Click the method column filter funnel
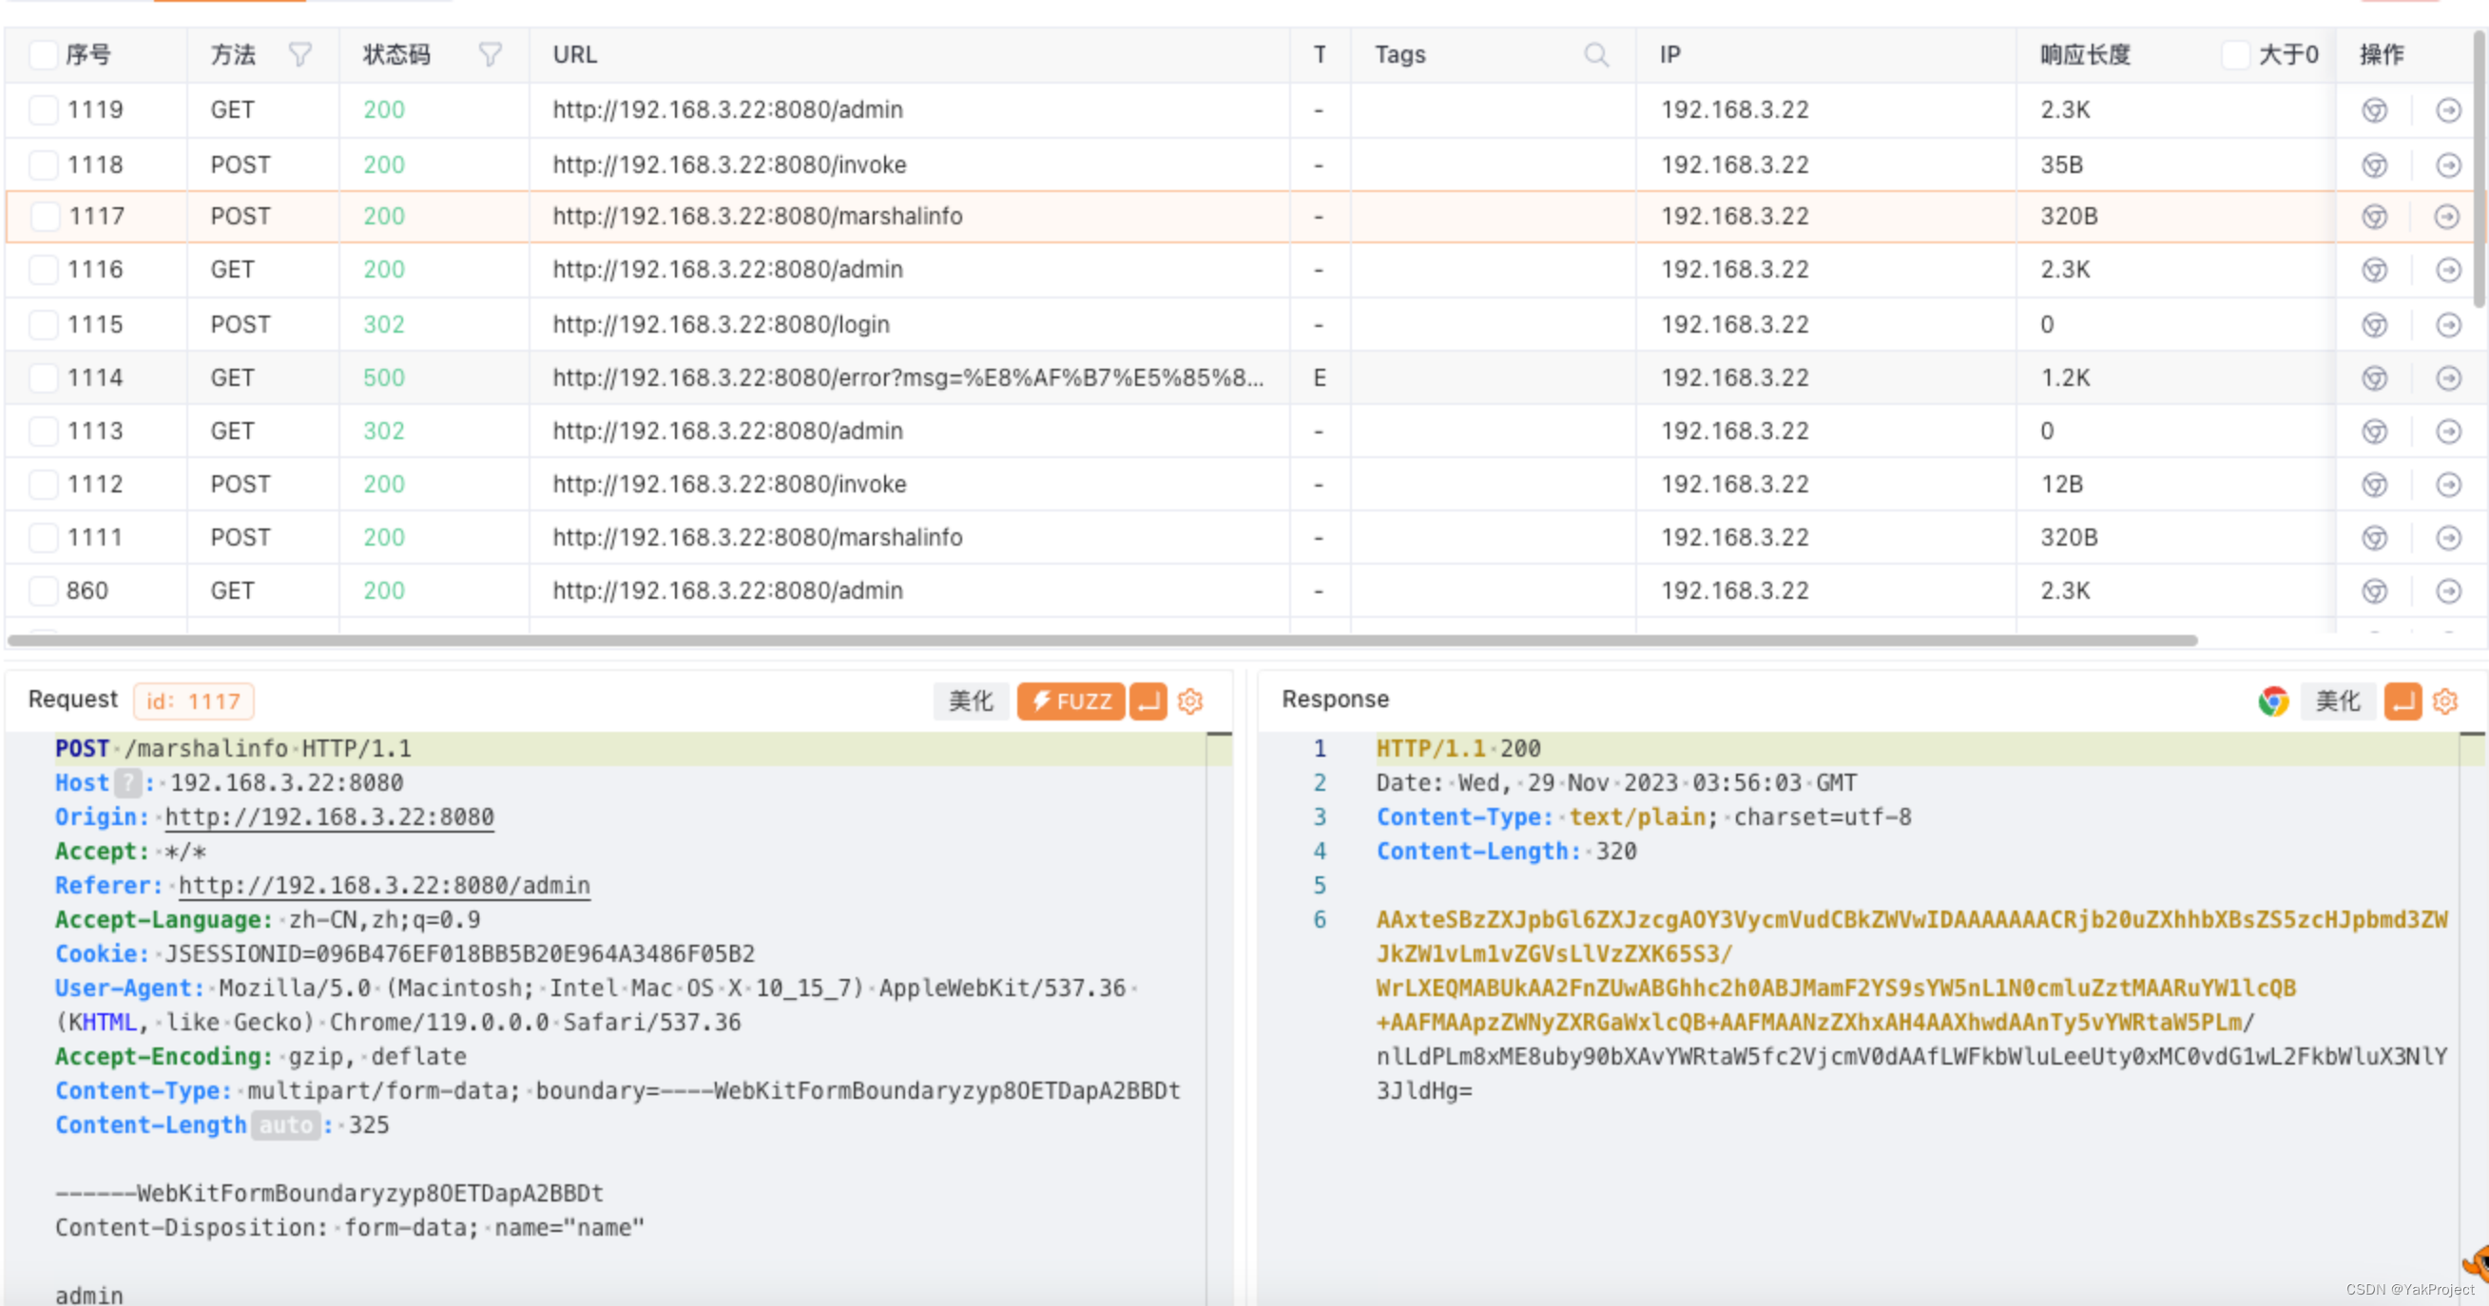Viewport: 2489px width, 1306px height. 300,55
